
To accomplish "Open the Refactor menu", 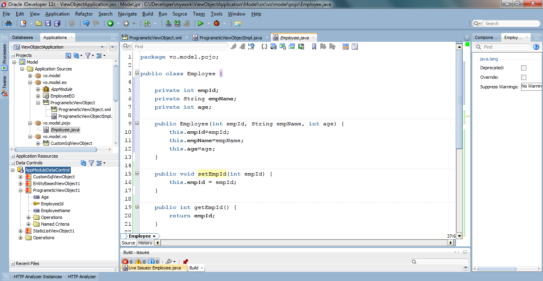I will 84,14.
